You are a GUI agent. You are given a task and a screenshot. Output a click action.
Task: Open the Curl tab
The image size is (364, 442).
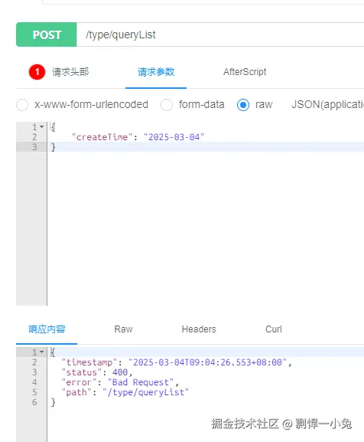click(x=274, y=329)
